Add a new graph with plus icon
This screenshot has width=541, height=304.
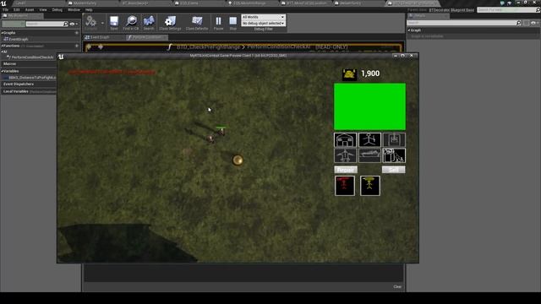[x=77, y=33]
